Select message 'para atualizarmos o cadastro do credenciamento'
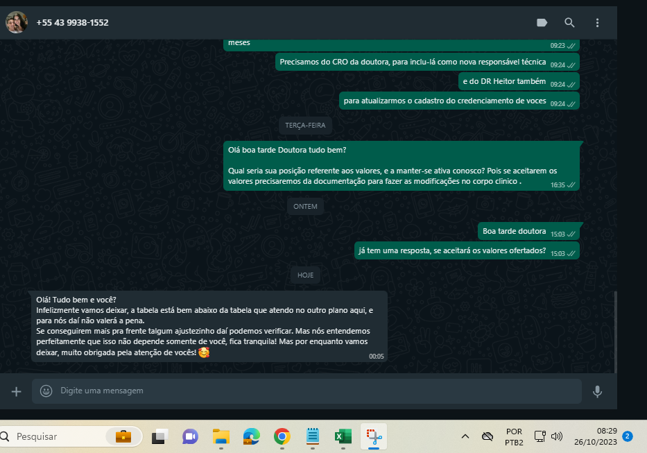The height and width of the screenshot is (453, 647). click(459, 101)
